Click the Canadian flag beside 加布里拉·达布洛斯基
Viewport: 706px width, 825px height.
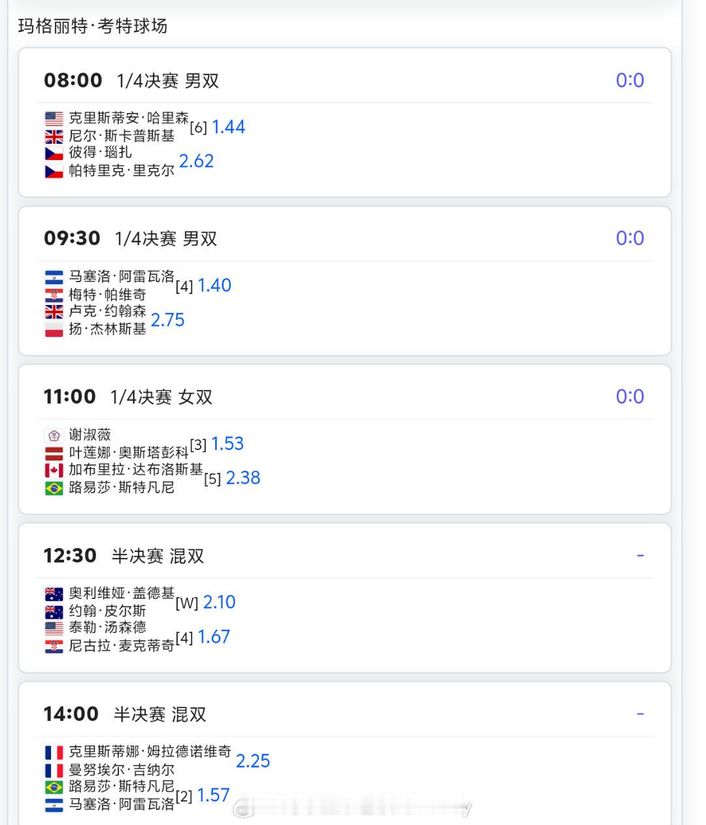54,470
